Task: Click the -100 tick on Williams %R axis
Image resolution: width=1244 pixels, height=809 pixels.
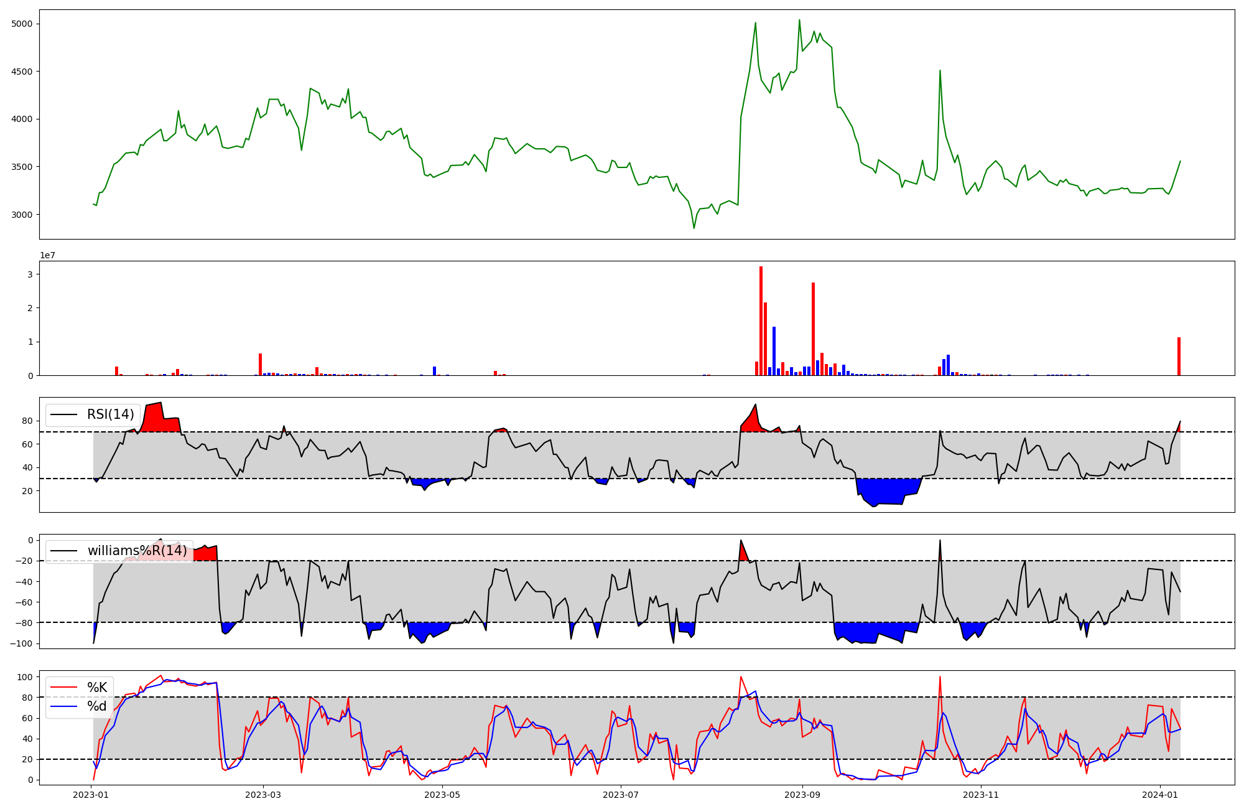Action: (21, 643)
